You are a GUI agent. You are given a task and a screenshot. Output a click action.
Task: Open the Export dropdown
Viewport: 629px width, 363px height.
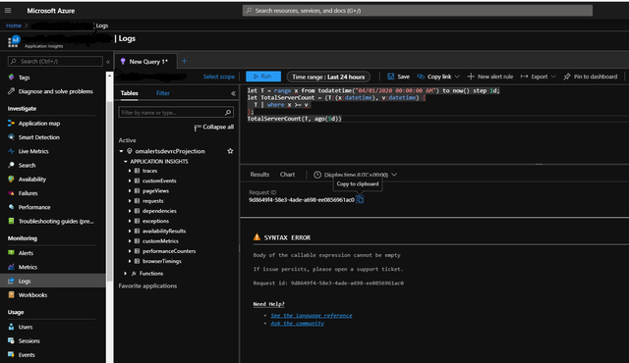[x=539, y=77]
